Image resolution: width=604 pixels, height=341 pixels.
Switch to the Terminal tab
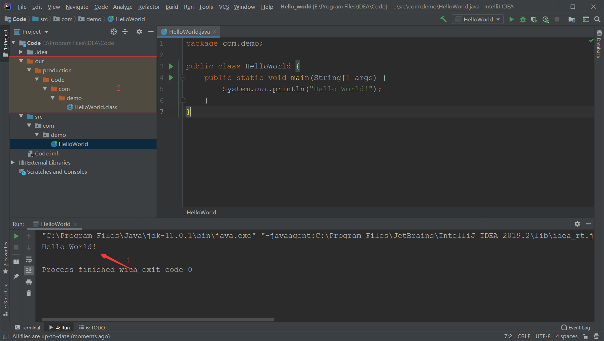pyautogui.click(x=27, y=327)
